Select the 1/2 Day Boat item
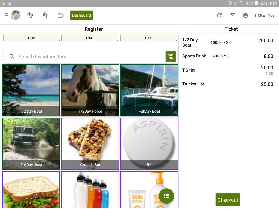The width and height of the screenshot is (279, 209). click(x=31, y=90)
